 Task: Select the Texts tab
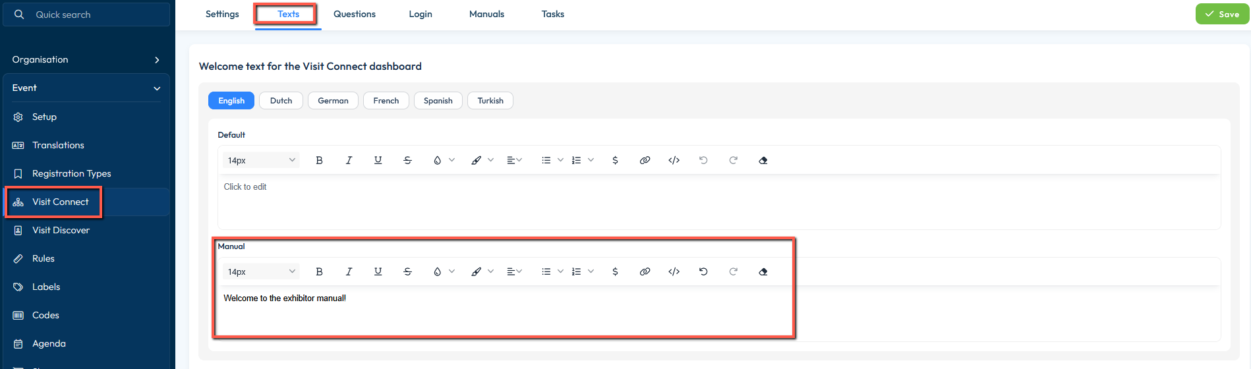point(288,14)
